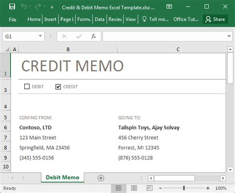Viewport: 235px width, 193px height.
Task: Click the 123 Main Street cell
Action: (38, 138)
